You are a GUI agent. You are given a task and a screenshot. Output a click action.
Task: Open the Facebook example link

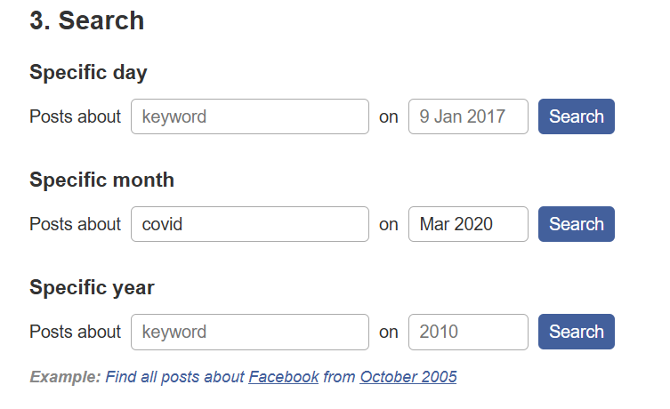click(x=283, y=377)
